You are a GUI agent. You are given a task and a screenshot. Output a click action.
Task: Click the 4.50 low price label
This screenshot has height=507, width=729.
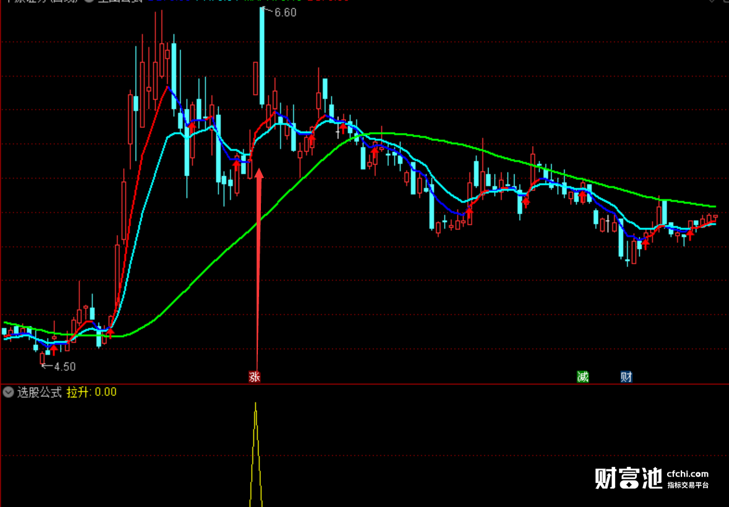pyautogui.click(x=65, y=367)
